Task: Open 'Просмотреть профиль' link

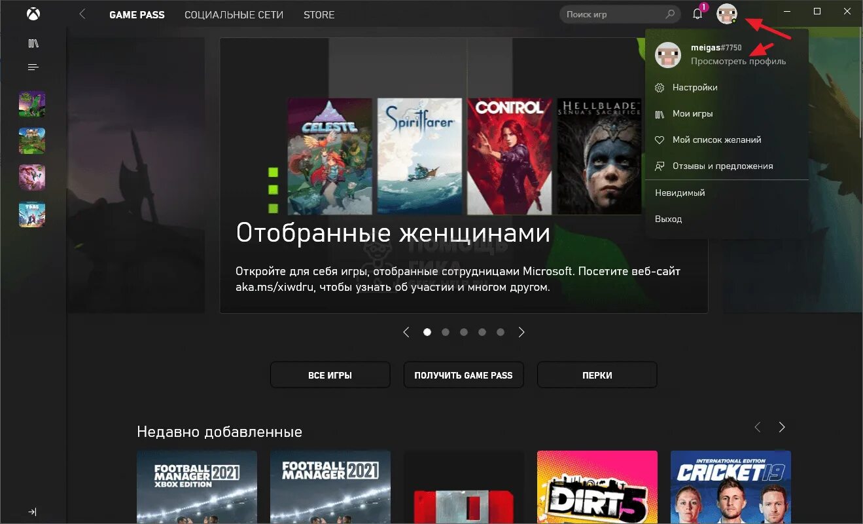Action: [739, 61]
